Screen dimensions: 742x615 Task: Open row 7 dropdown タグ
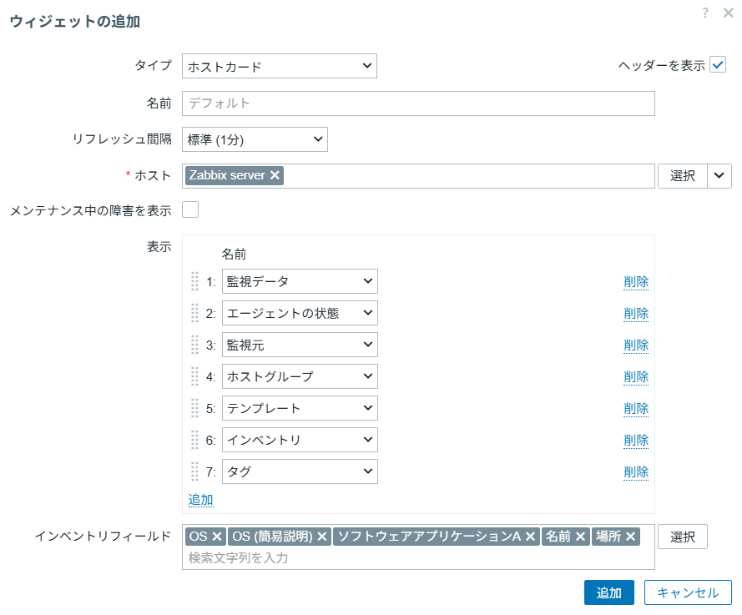pyautogui.click(x=300, y=471)
